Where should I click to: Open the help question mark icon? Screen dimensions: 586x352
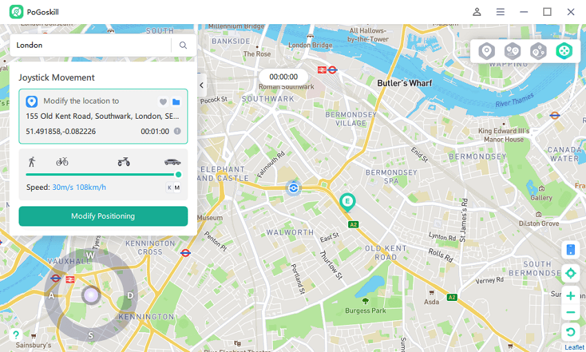(16, 335)
